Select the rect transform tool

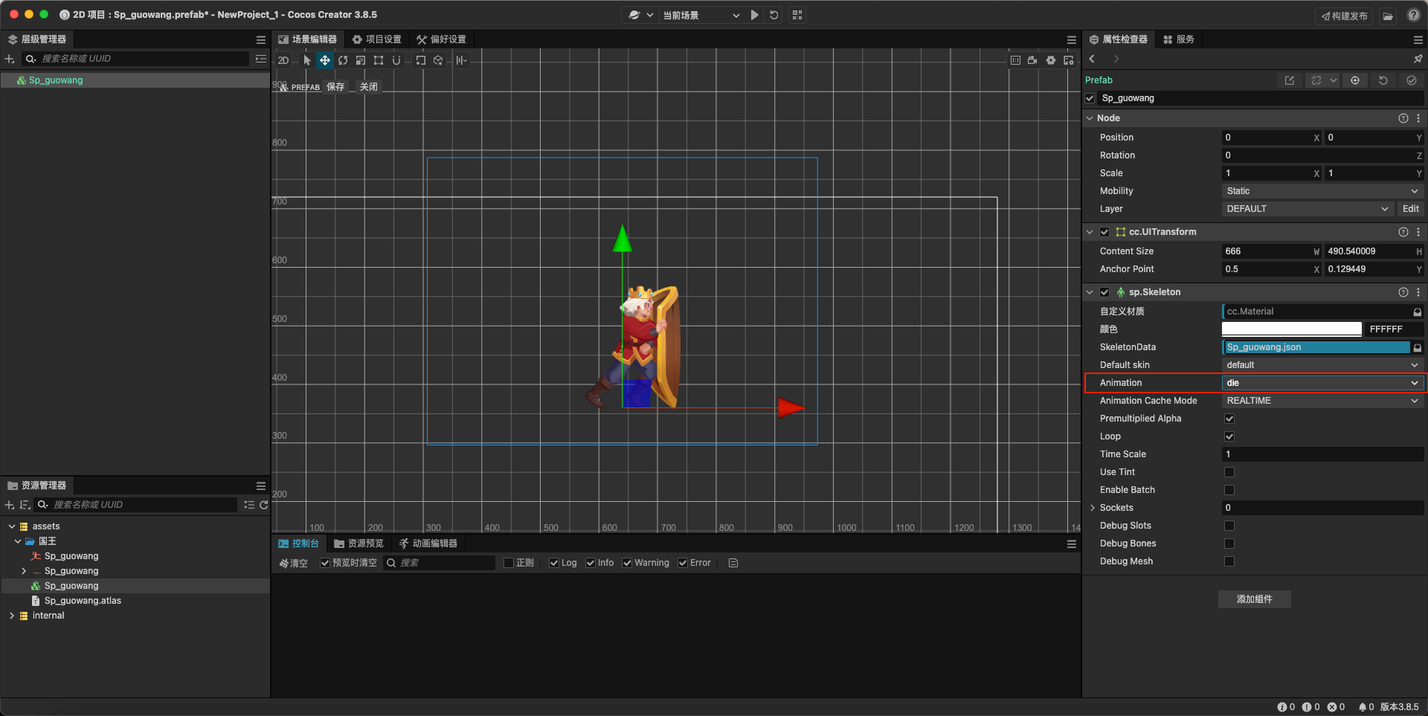379,60
